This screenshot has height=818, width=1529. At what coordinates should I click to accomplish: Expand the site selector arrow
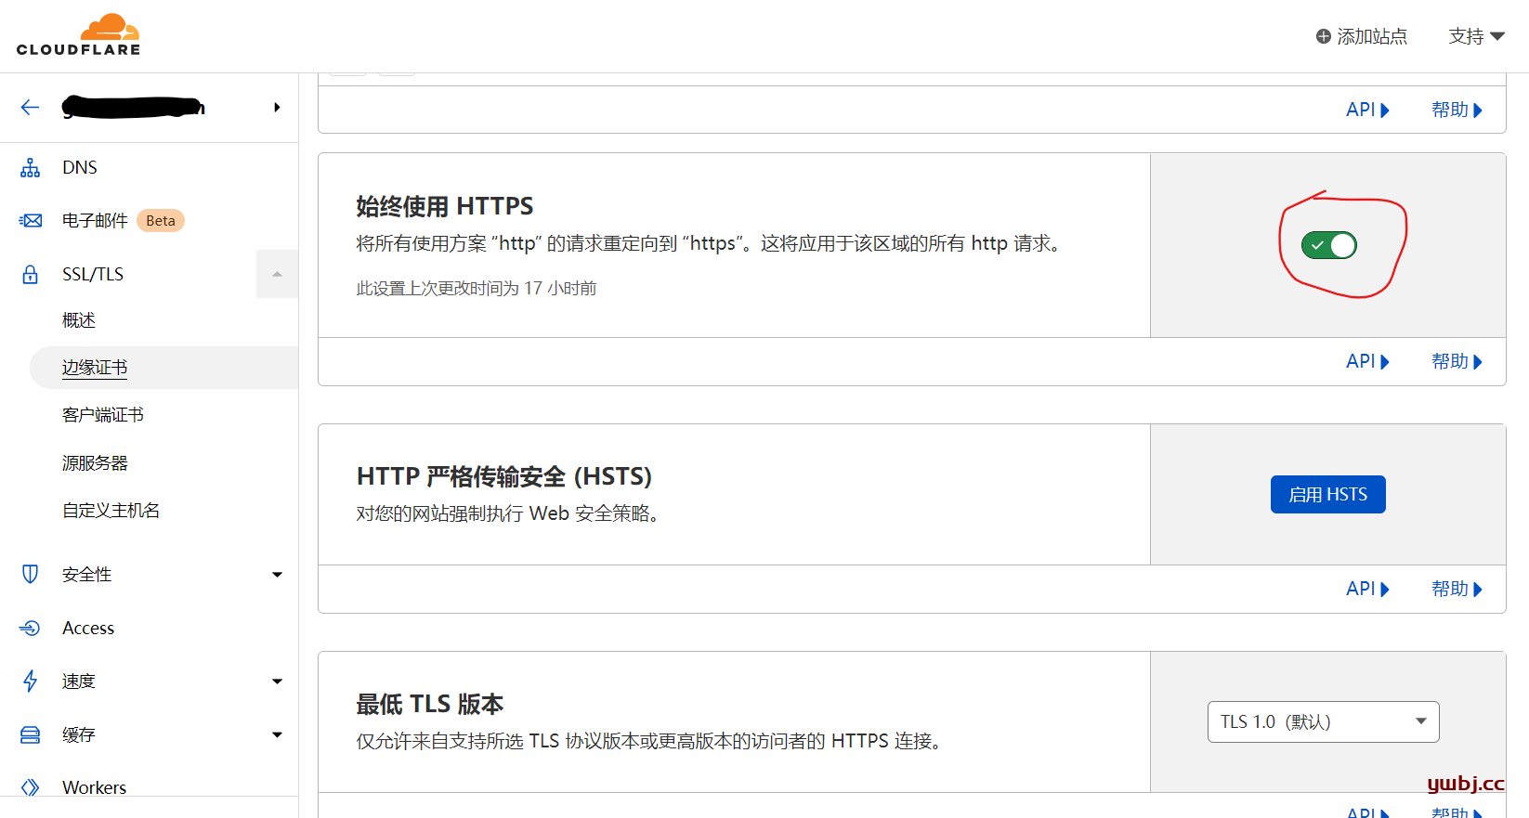(277, 108)
